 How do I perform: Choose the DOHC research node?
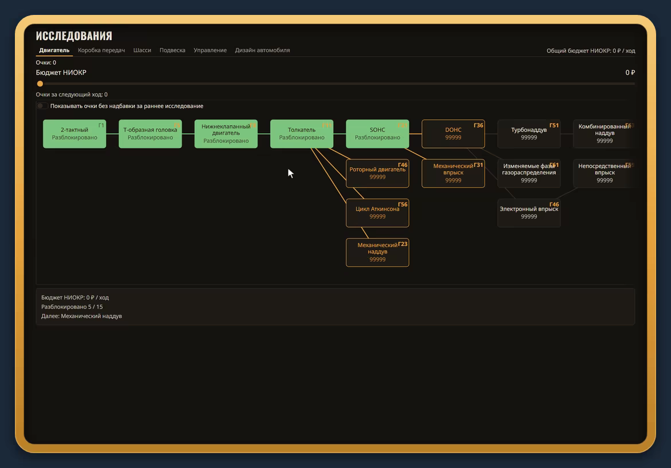click(x=453, y=134)
